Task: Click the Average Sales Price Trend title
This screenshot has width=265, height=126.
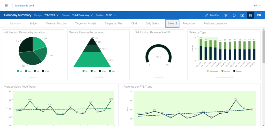Action: 20,87
